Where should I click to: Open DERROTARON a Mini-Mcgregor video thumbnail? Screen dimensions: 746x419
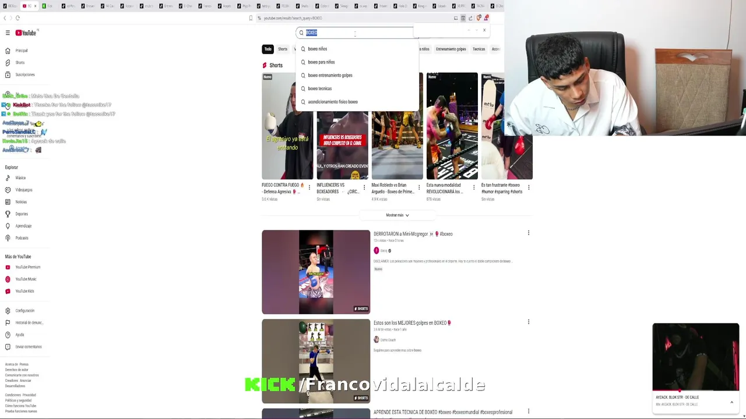(316, 272)
